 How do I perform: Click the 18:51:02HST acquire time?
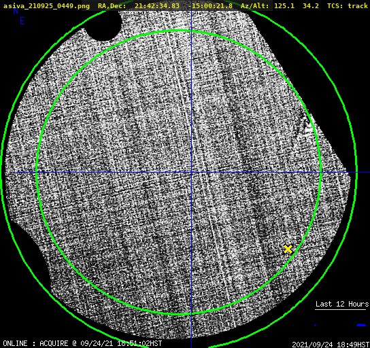click(x=139, y=343)
